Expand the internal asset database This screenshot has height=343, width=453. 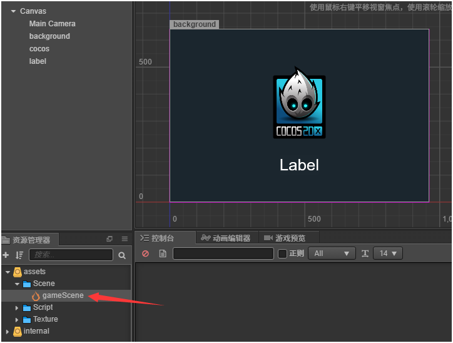[8, 332]
